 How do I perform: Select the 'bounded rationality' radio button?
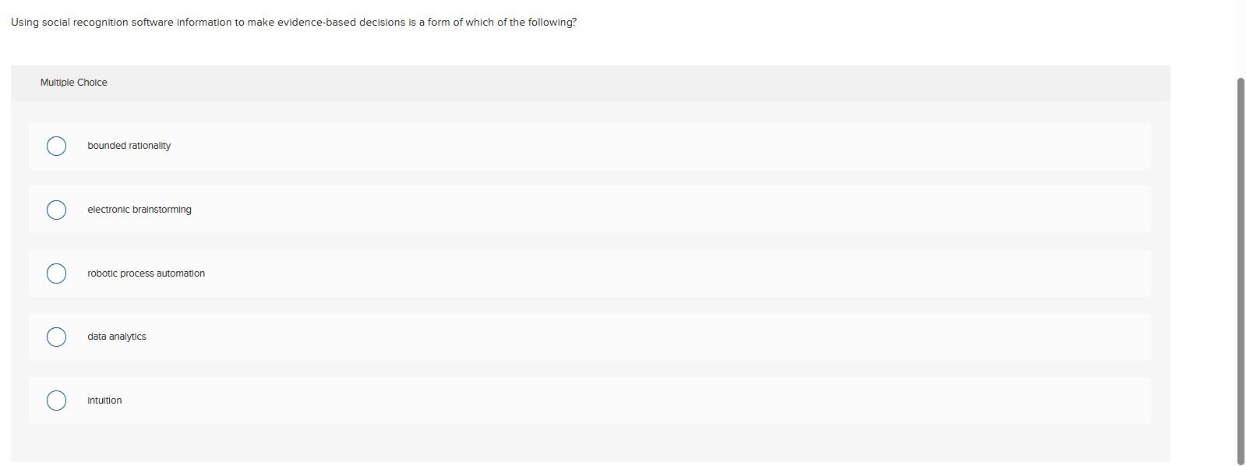[x=55, y=146]
